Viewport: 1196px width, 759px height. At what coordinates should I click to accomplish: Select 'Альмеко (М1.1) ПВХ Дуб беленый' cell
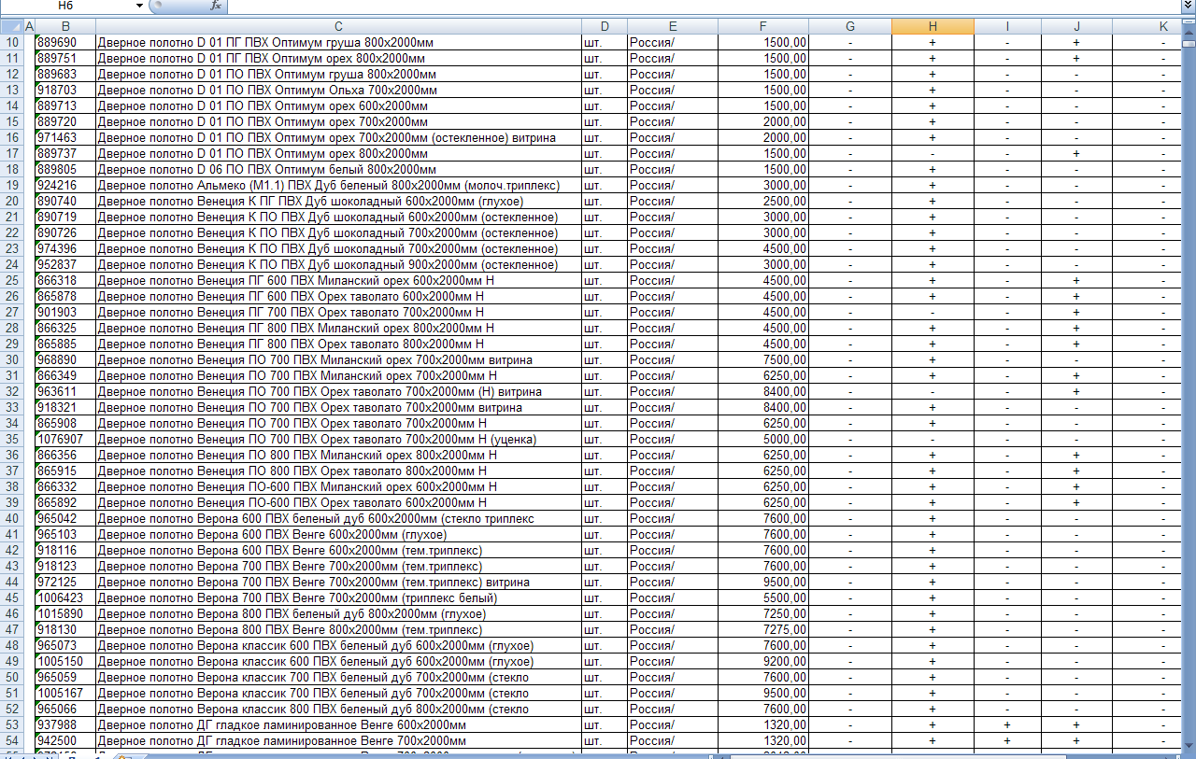[x=338, y=185]
